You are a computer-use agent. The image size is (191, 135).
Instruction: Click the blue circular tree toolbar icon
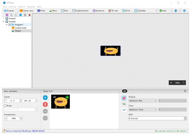click(x=21, y=15)
